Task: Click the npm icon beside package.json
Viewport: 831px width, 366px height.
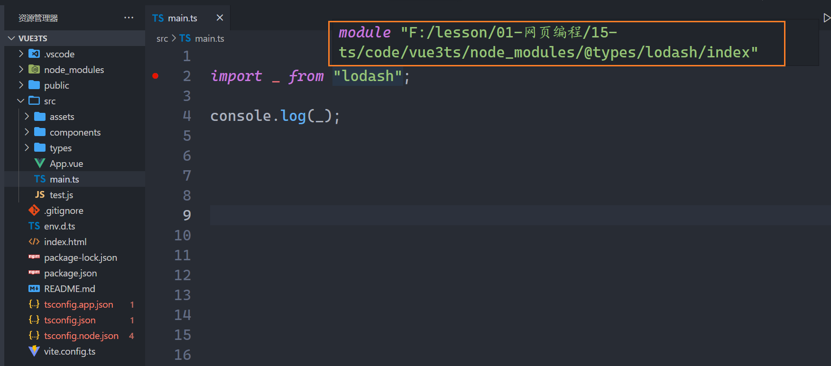Action: pos(34,273)
